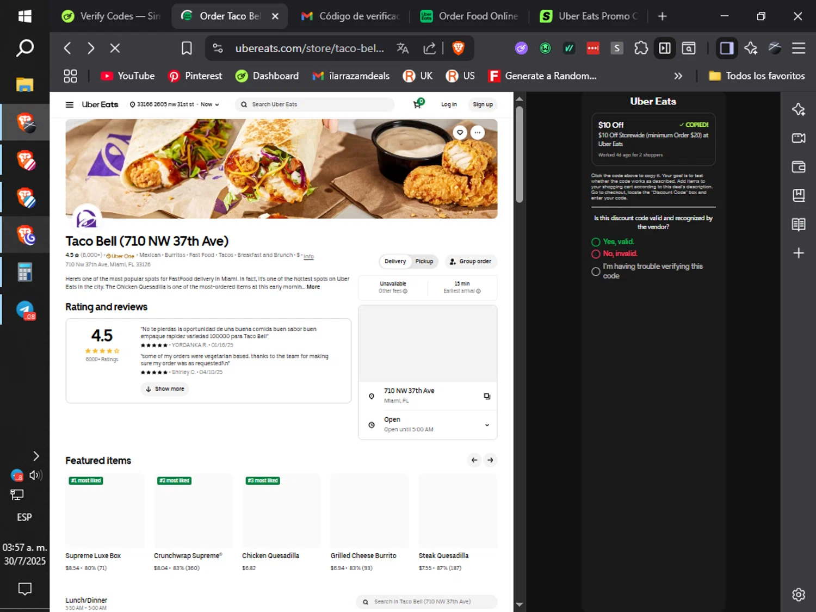Close the Order Taco Bell tab

[x=275, y=16]
